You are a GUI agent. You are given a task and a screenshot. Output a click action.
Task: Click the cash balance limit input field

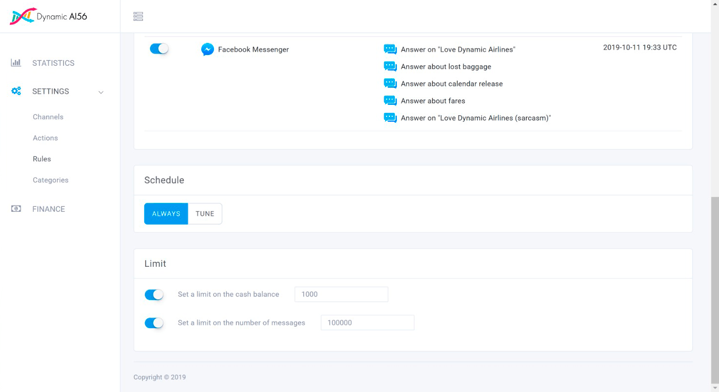pos(341,294)
